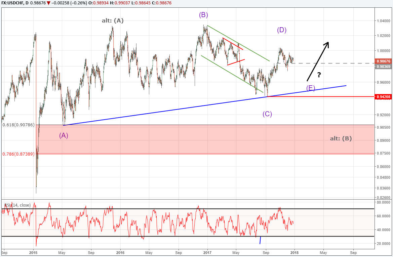Image resolution: width=393 pixels, height=257 pixels.
Task: Click the 1.00000 price axis label
Action: pos(384,51)
